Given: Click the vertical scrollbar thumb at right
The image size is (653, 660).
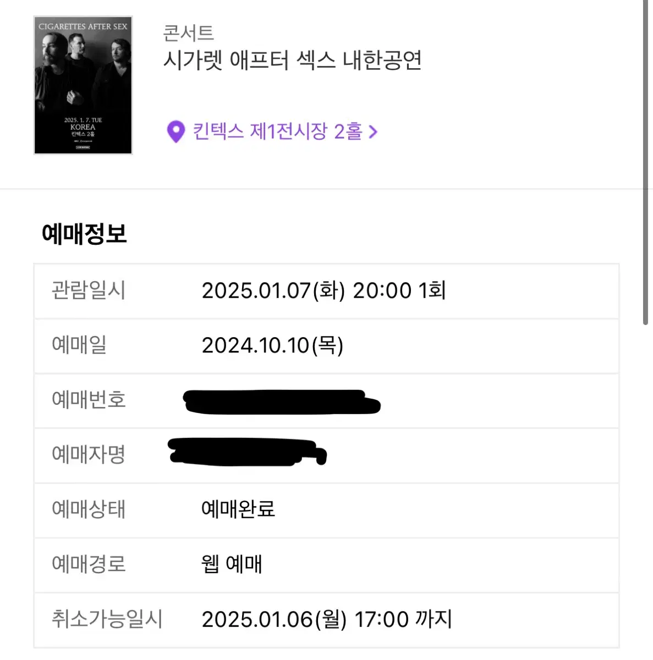Looking at the screenshot, I should point(646,162).
